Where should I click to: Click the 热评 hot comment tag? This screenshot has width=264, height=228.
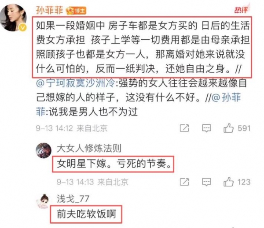click(x=242, y=9)
